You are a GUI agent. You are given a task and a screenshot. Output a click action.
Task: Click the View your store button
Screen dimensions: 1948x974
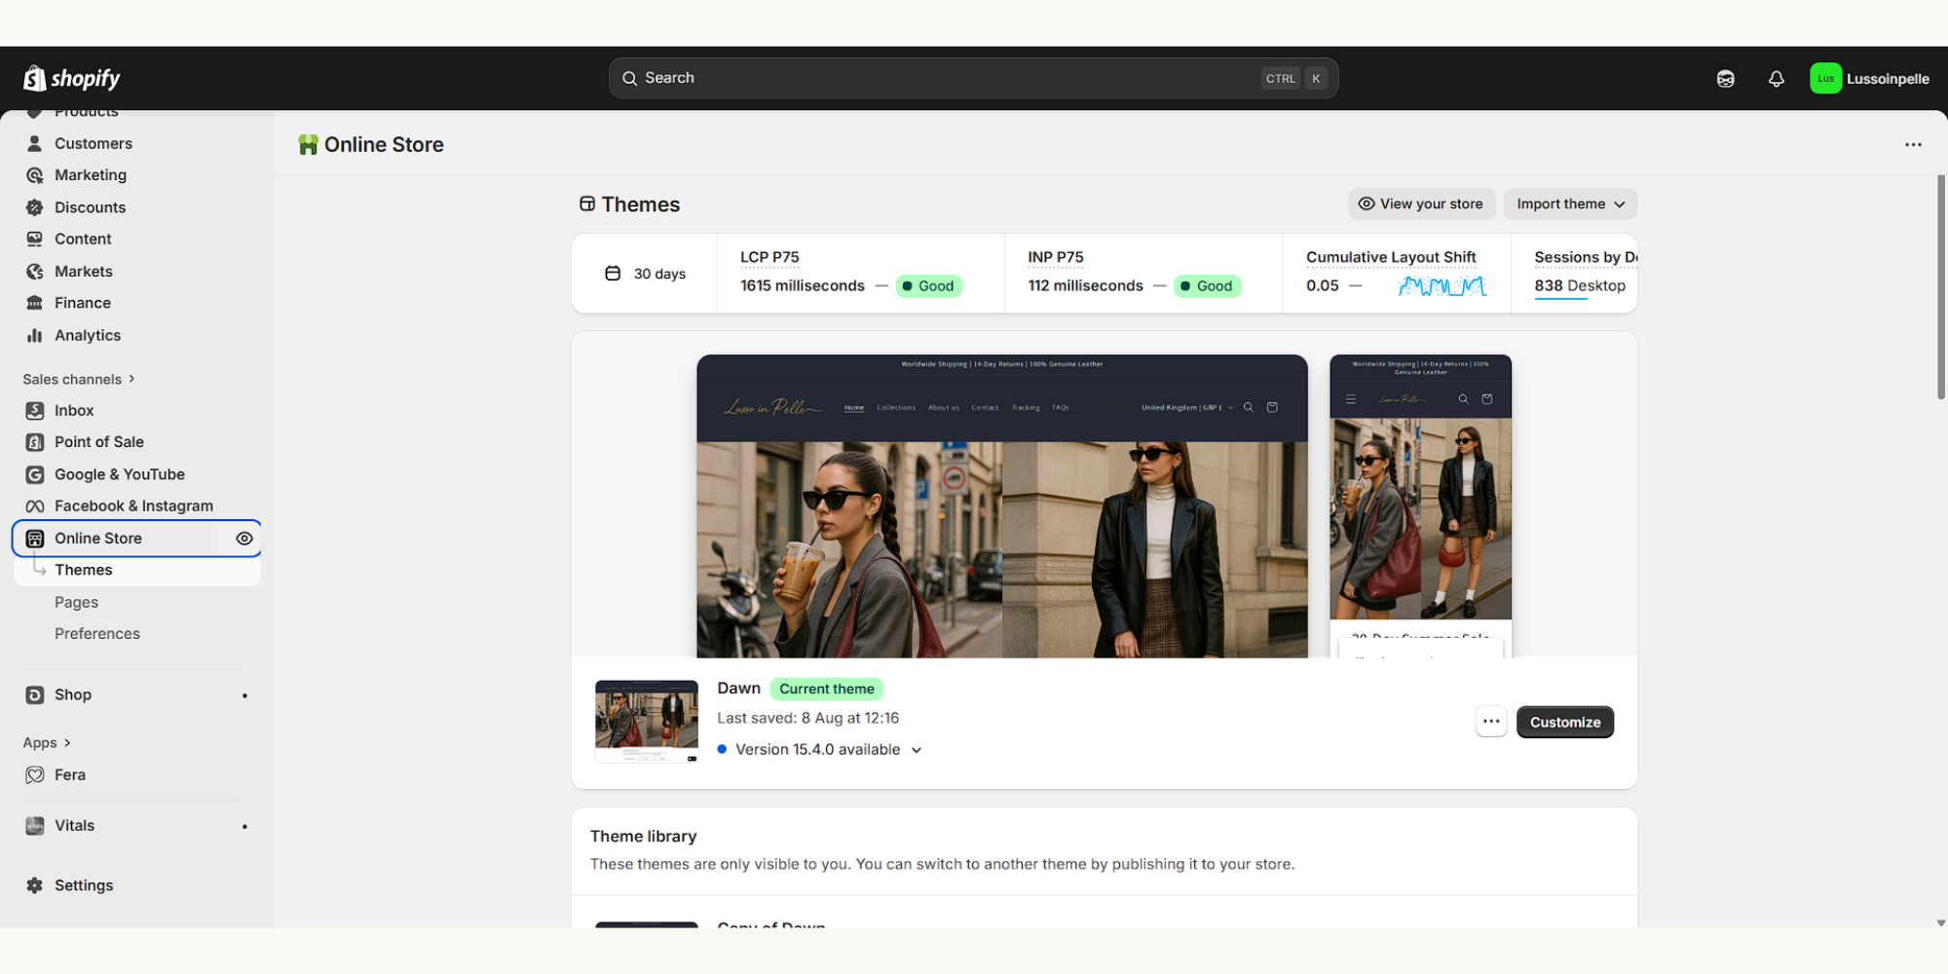coord(1421,204)
